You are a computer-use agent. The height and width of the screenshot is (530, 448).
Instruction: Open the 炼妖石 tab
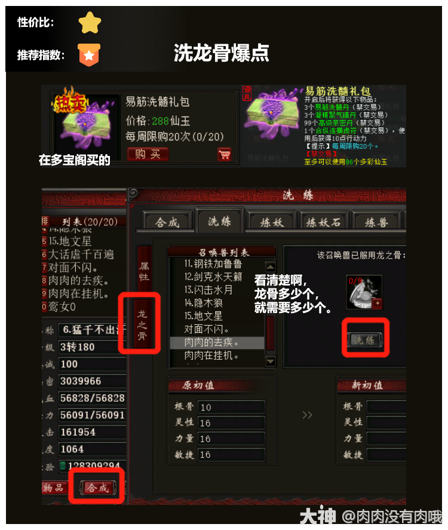point(323,222)
